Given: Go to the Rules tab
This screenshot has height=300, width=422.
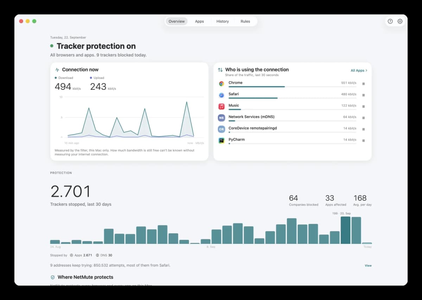Looking at the screenshot, I should (245, 21).
